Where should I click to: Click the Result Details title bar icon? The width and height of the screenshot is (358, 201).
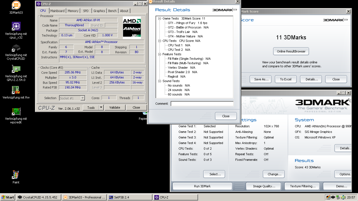150,1
